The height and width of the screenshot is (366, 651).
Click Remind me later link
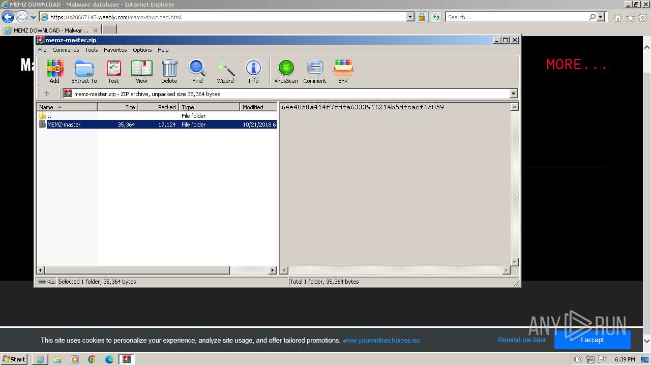click(x=522, y=340)
